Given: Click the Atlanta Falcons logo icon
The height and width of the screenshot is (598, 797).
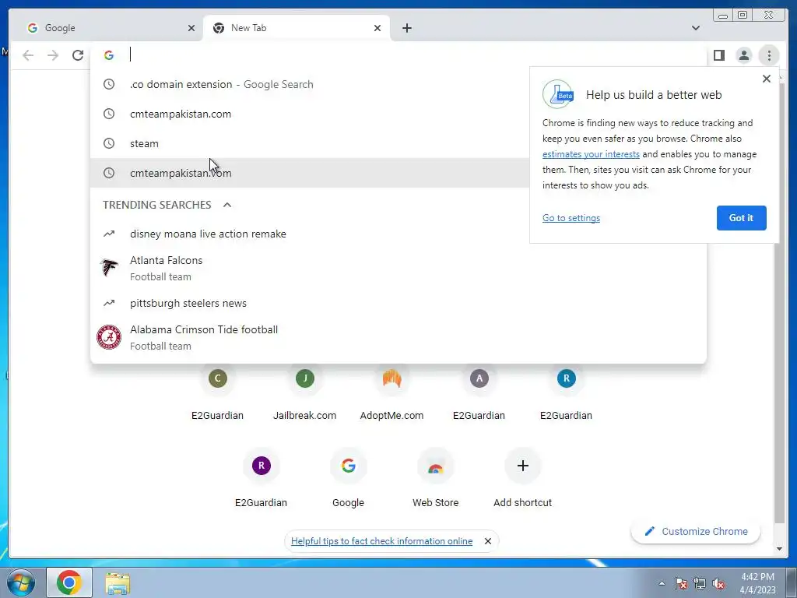Looking at the screenshot, I should [x=109, y=268].
